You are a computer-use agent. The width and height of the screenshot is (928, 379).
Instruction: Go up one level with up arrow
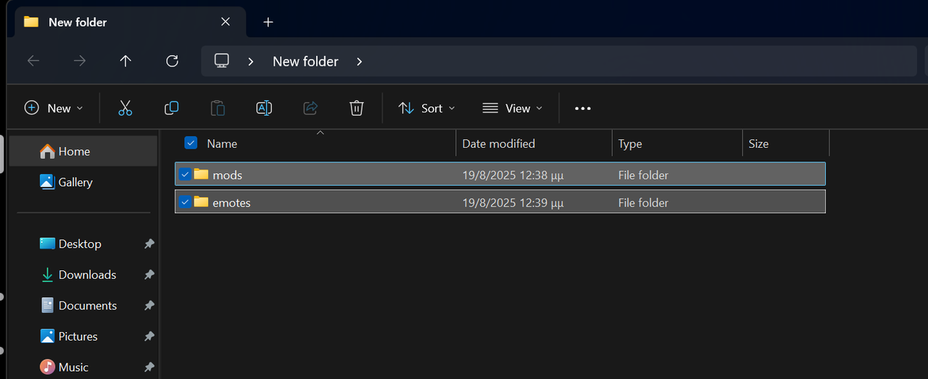(x=125, y=62)
